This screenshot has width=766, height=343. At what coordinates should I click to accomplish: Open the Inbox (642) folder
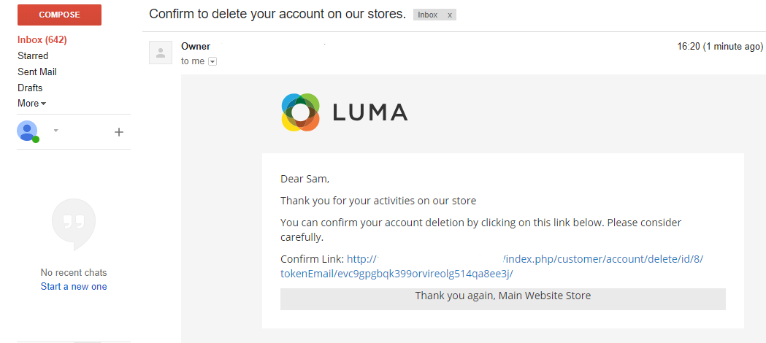pyautogui.click(x=42, y=39)
